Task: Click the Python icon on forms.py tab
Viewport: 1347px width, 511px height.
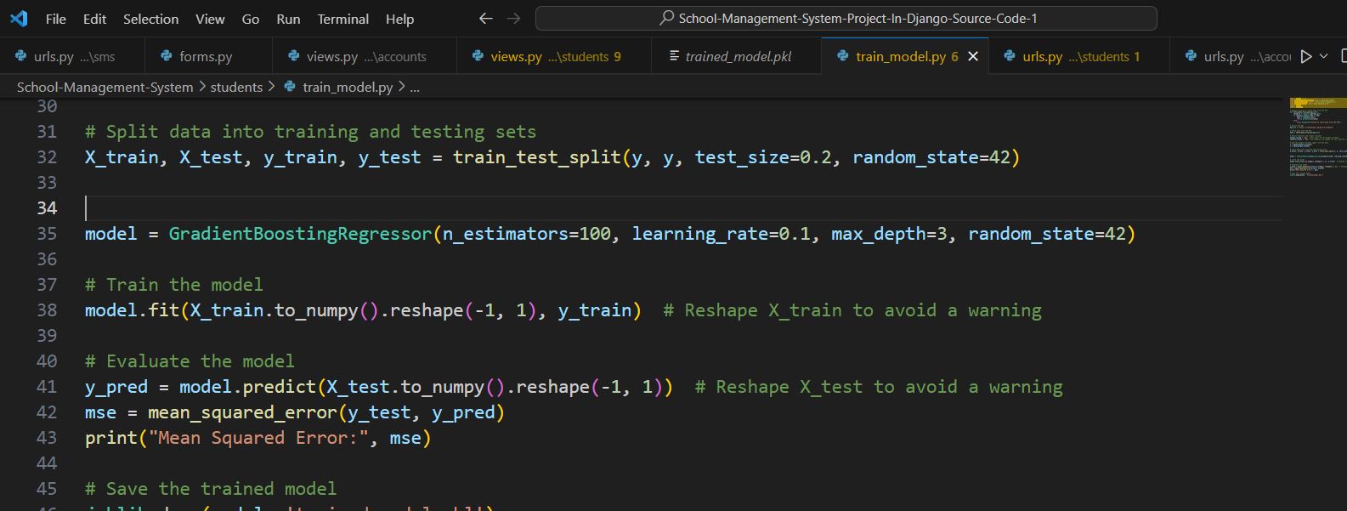Action: 167,56
